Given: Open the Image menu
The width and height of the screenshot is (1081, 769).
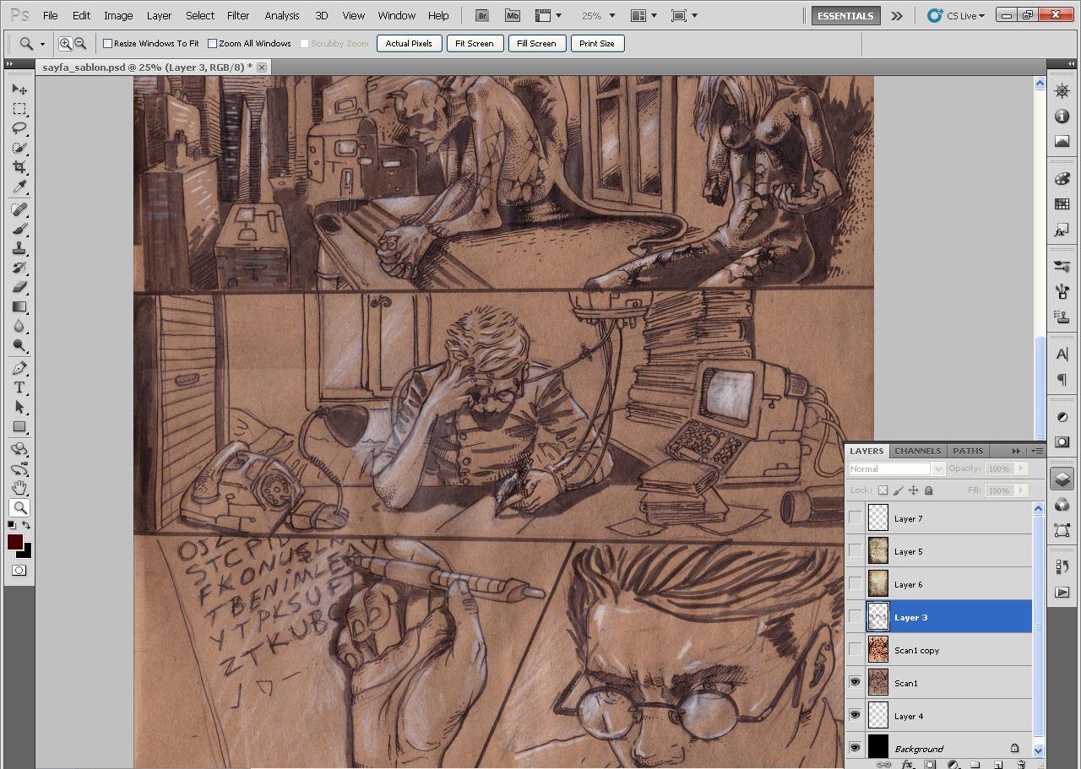Looking at the screenshot, I should click(118, 15).
